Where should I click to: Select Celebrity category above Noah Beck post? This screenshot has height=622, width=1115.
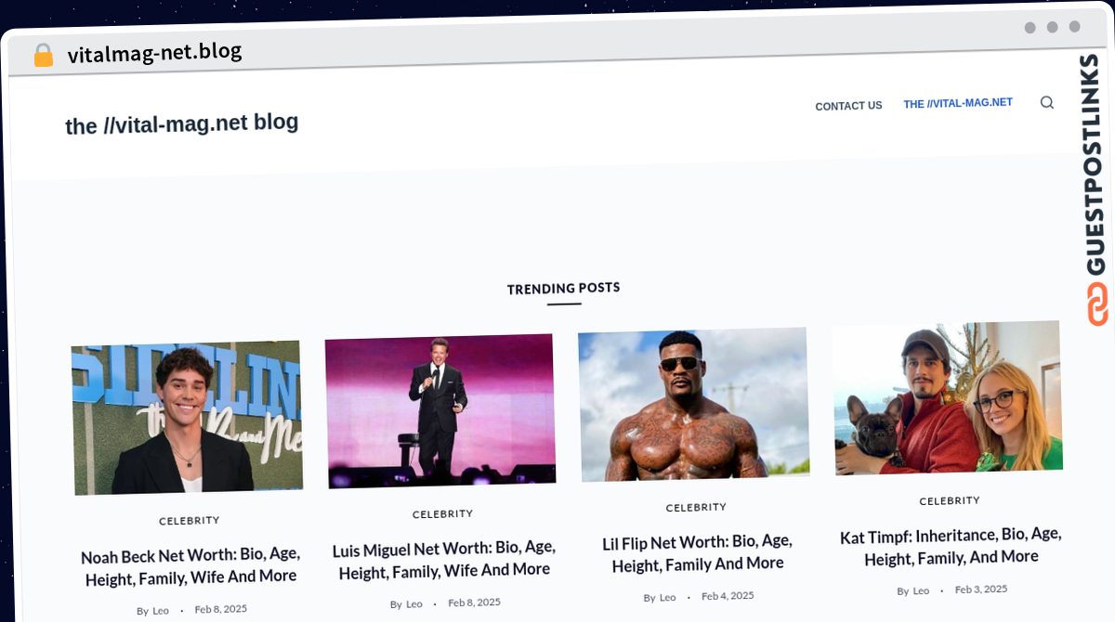(x=190, y=521)
